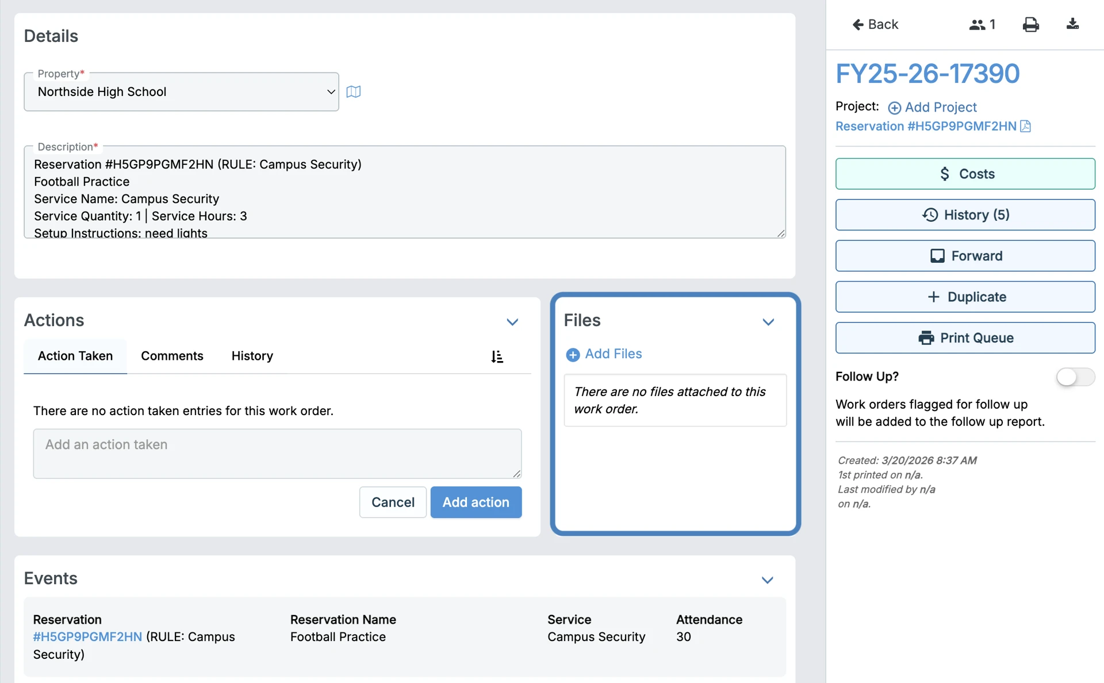The height and width of the screenshot is (683, 1104).
Task: Toggle the Follow Up switch
Action: click(x=1075, y=377)
